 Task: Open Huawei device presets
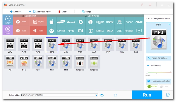pyautogui.click(x=119, y=22)
